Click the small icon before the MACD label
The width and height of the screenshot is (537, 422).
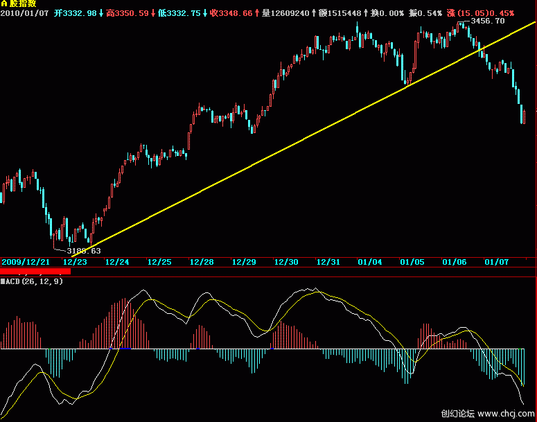[x=3, y=281]
